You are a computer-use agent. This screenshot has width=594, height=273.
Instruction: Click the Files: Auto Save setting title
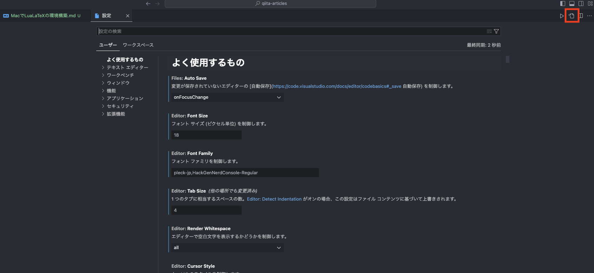click(x=189, y=78)
